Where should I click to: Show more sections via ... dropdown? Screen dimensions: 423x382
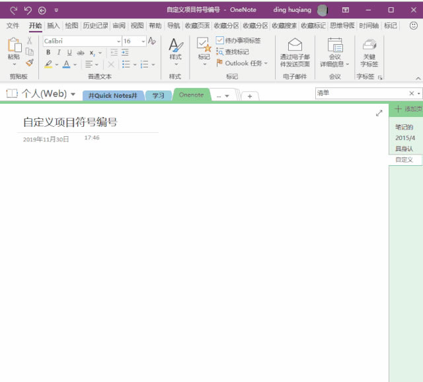(223, 96)
